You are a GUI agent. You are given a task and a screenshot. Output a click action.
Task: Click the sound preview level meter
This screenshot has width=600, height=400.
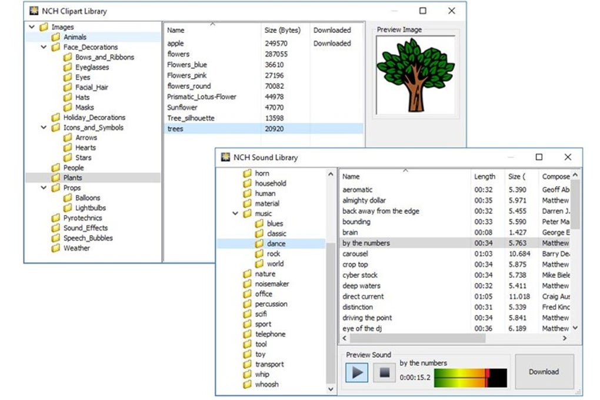[471, 378]
